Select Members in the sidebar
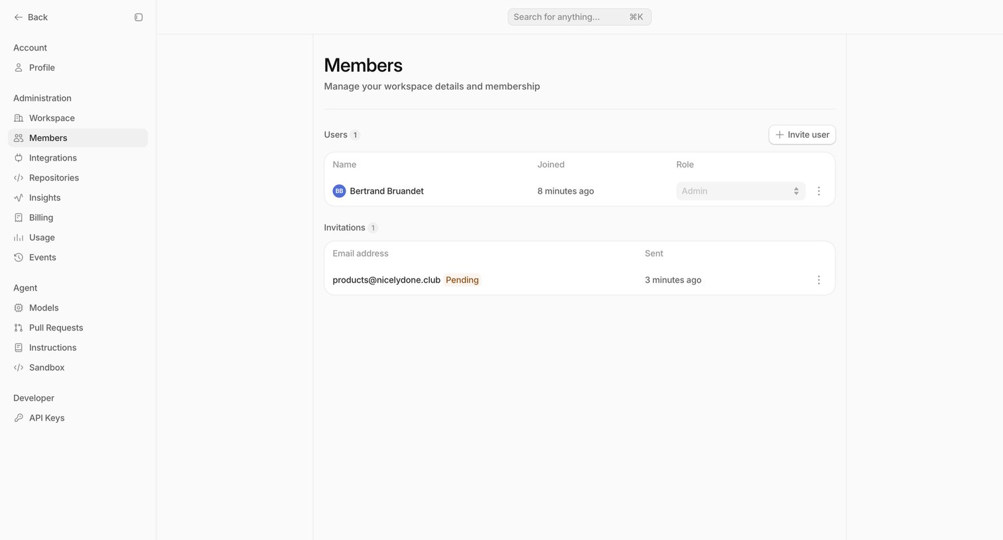This screenshot has width=1003, height=540. tap(78, 138)
